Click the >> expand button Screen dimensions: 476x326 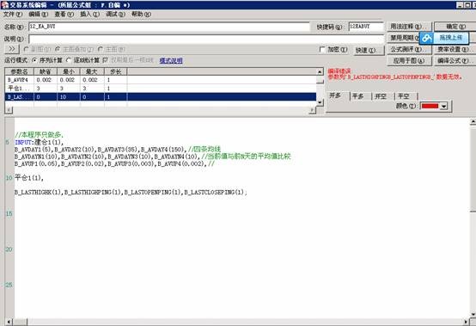pyautogui.click(x=12, y=49)
